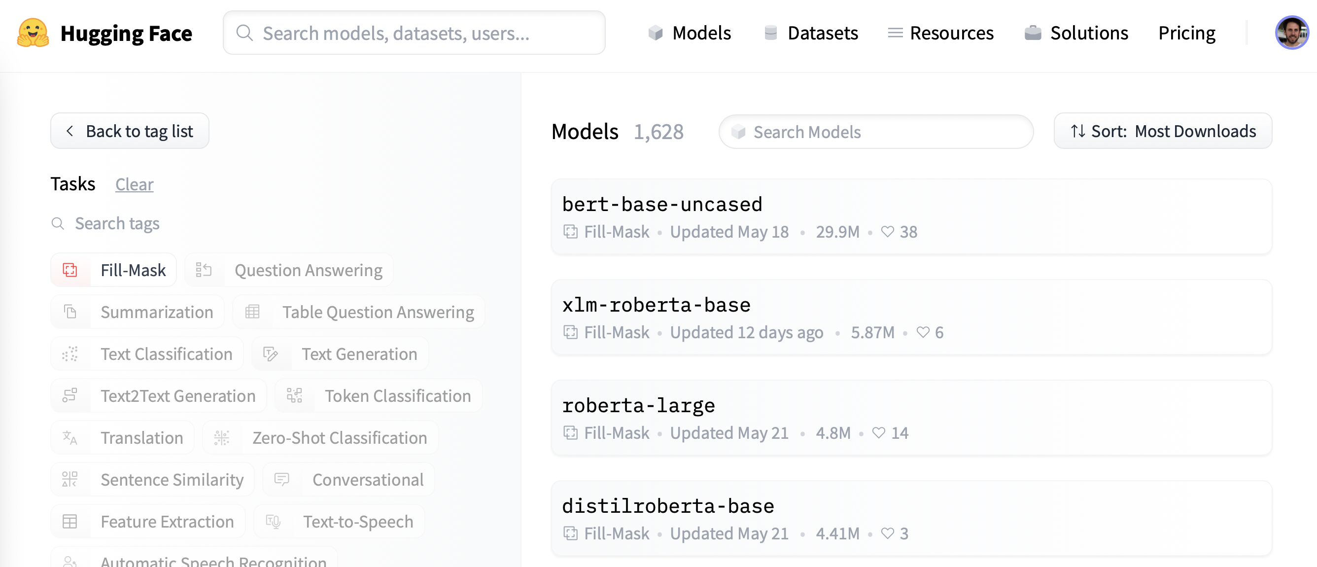Expand Zero-Shot Classification options
1317x567 pixels.
[x=339, y=438]
